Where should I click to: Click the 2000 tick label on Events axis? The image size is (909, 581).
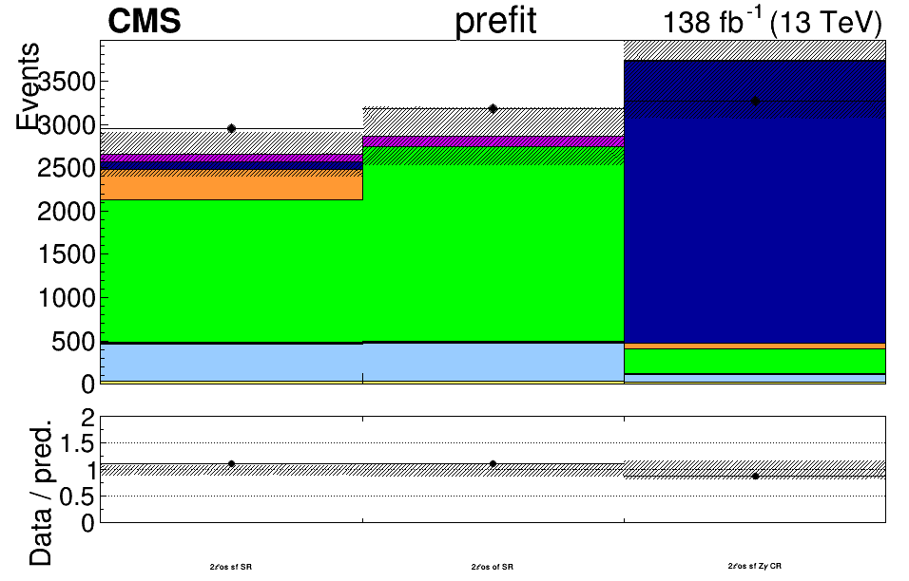point(67,211)
